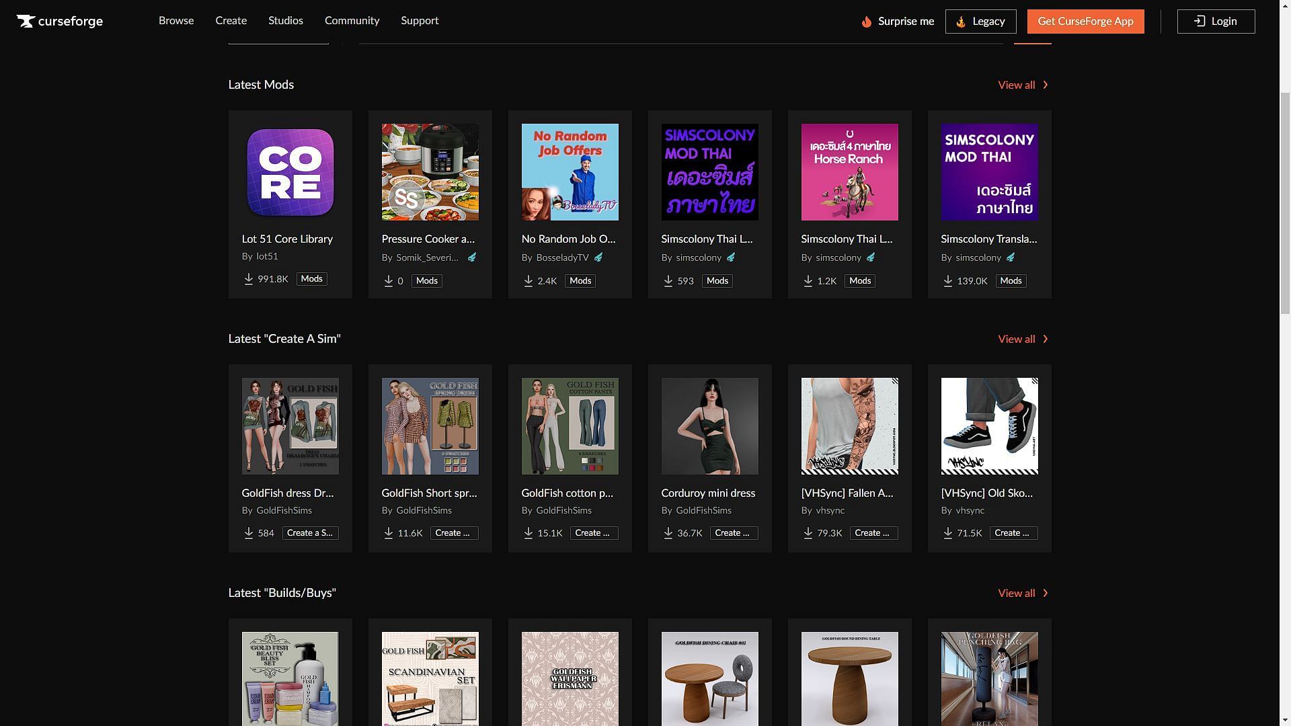Expand Latest Create A Sim View all chevron
This screenshot has height=726, width=1291.
click(x=1046, y=339)
